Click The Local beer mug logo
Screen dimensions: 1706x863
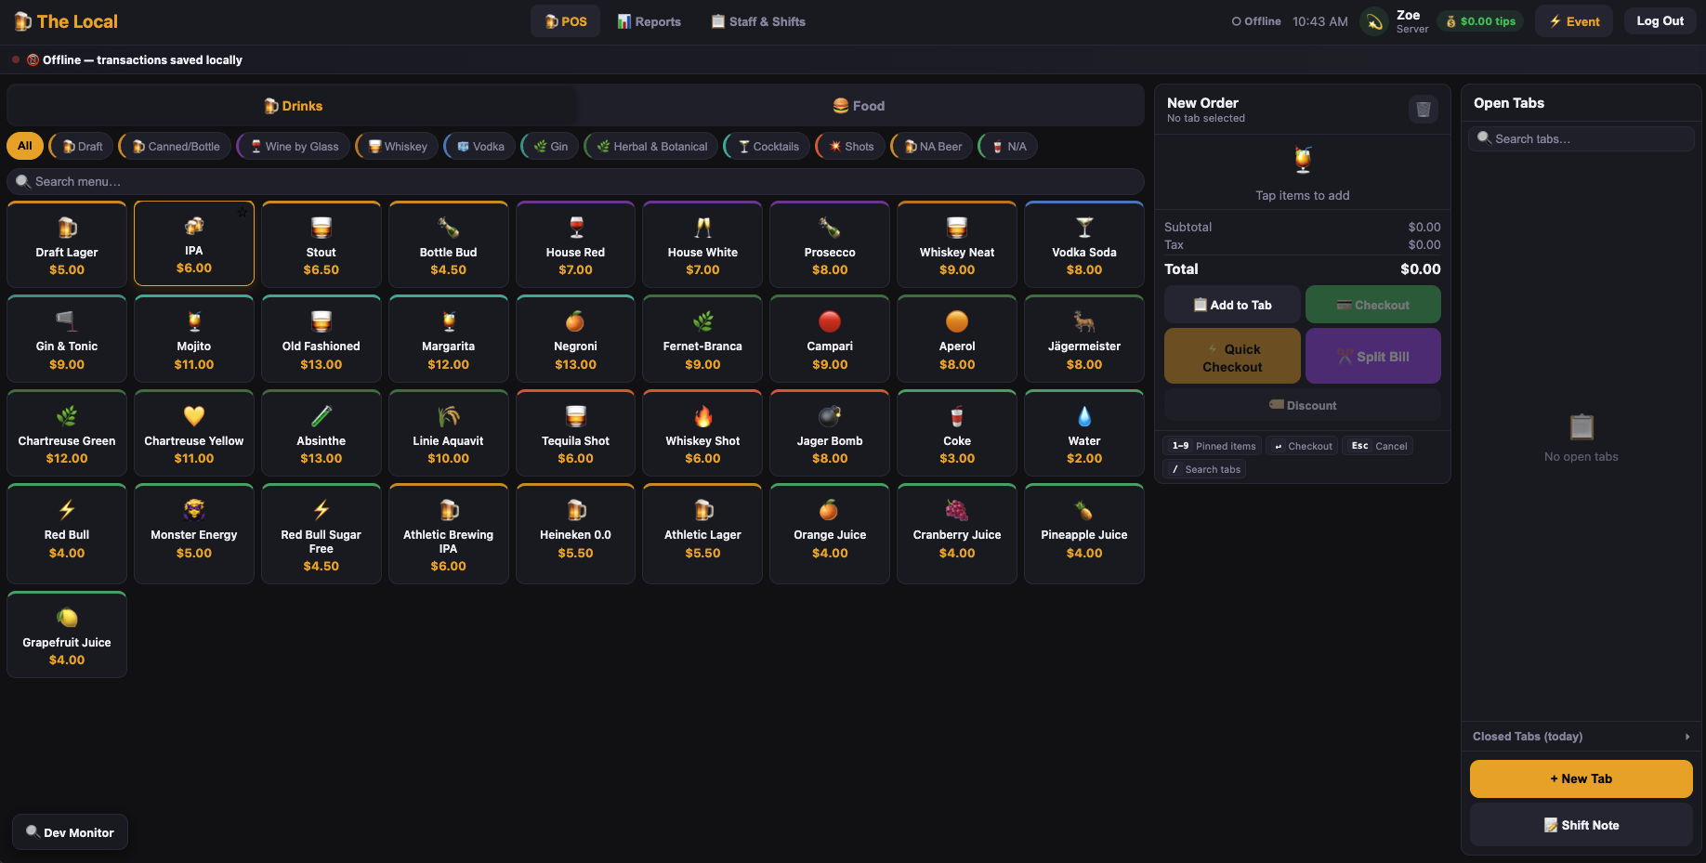22,21
